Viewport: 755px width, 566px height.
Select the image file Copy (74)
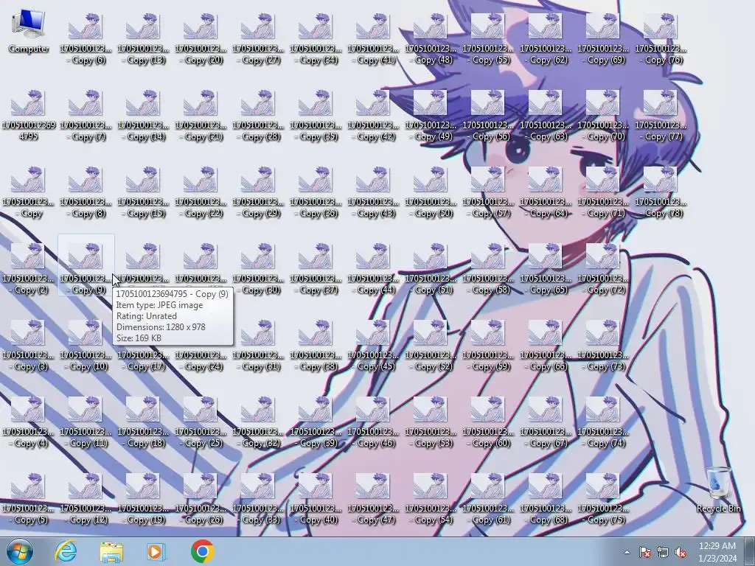(x=603, y=422)
